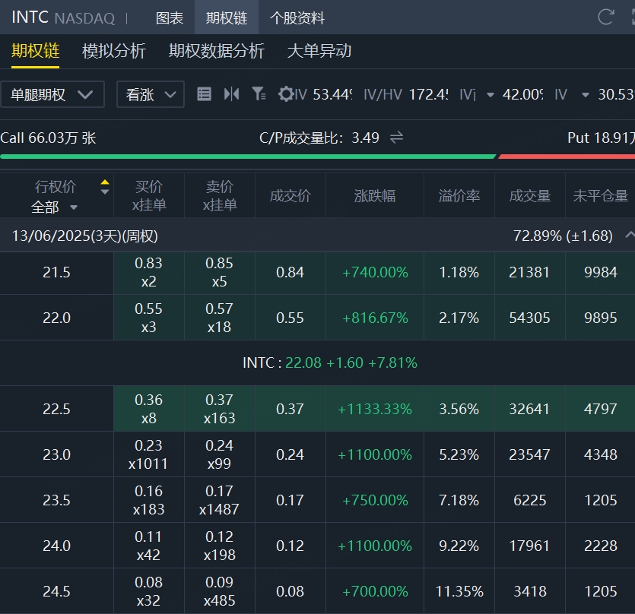
Task: Open dropdown arrow before 30.53 value
Action: coord(585,95)
